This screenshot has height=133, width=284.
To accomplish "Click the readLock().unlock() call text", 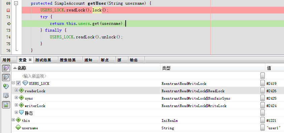I will [x=98, y=37].
